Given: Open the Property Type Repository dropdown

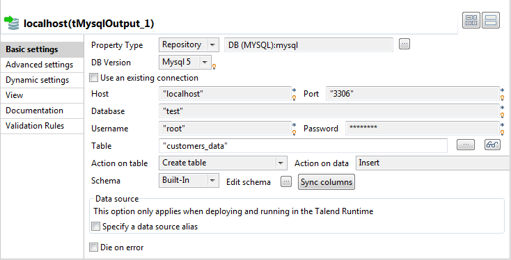Looking at the screenshot, I should point(189,44).
